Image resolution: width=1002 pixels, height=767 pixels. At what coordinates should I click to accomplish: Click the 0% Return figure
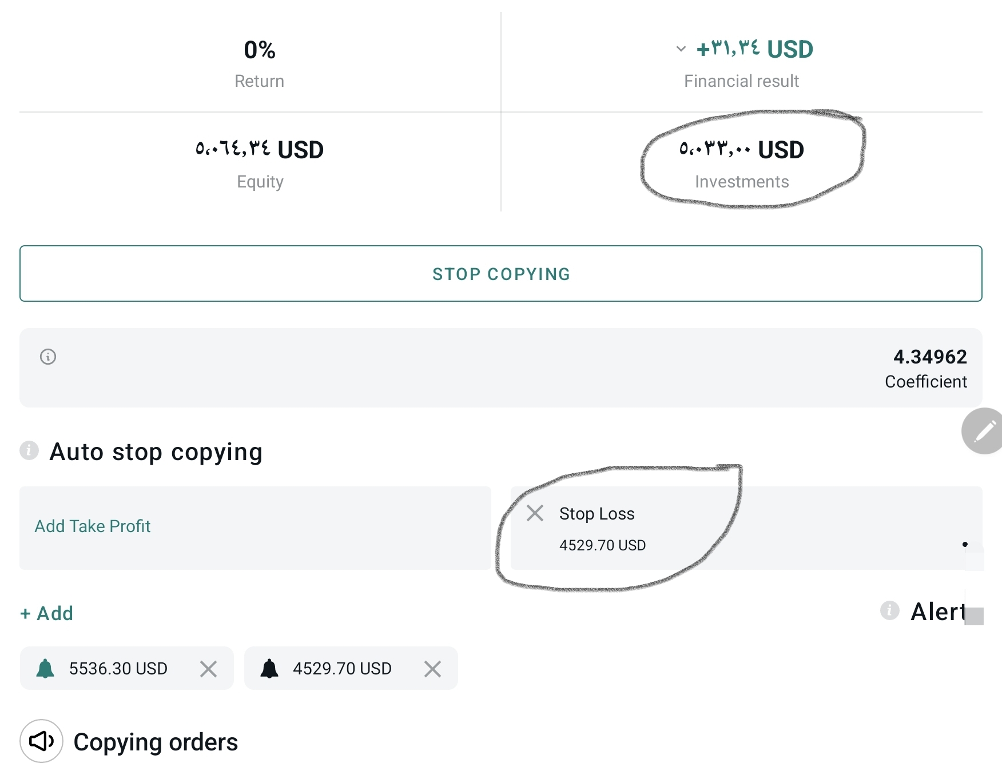260,50
